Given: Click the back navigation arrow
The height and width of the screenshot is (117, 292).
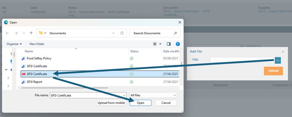Looking at the screenshot, I should tap(7, 33).
